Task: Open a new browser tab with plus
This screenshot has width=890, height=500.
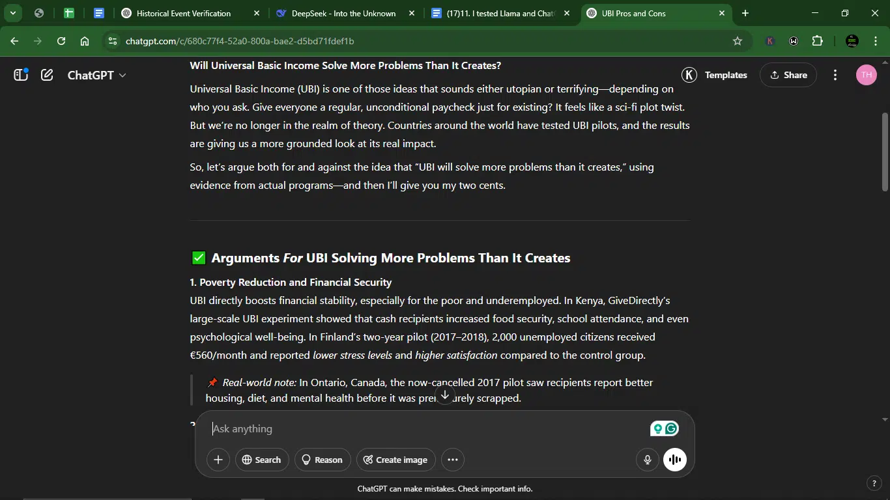Action: [745, 13]
